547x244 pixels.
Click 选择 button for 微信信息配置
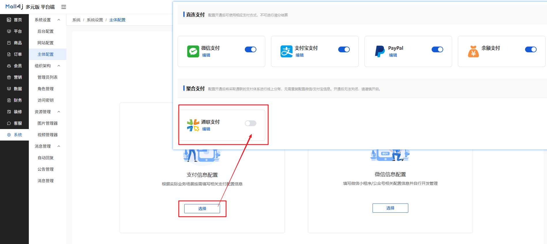coord(390,208)
